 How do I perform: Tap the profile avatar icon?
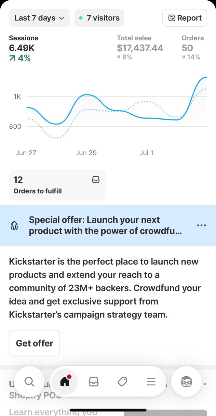(x=186, y=382)
